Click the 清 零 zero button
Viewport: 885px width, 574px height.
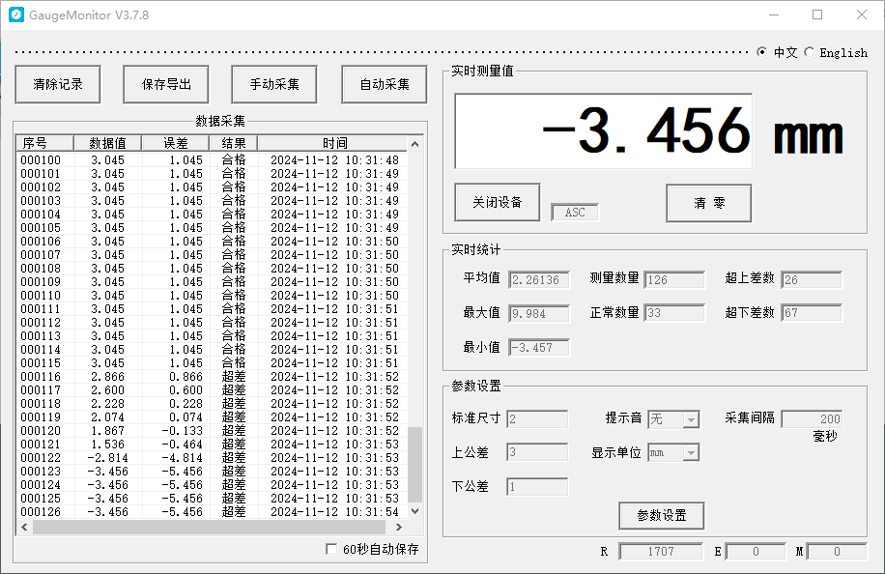pos(709,203)
